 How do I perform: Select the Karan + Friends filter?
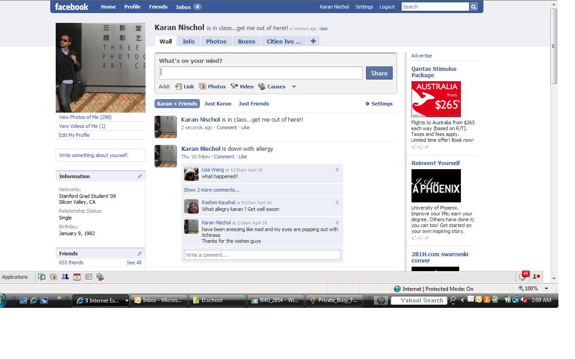coord(177,104)
